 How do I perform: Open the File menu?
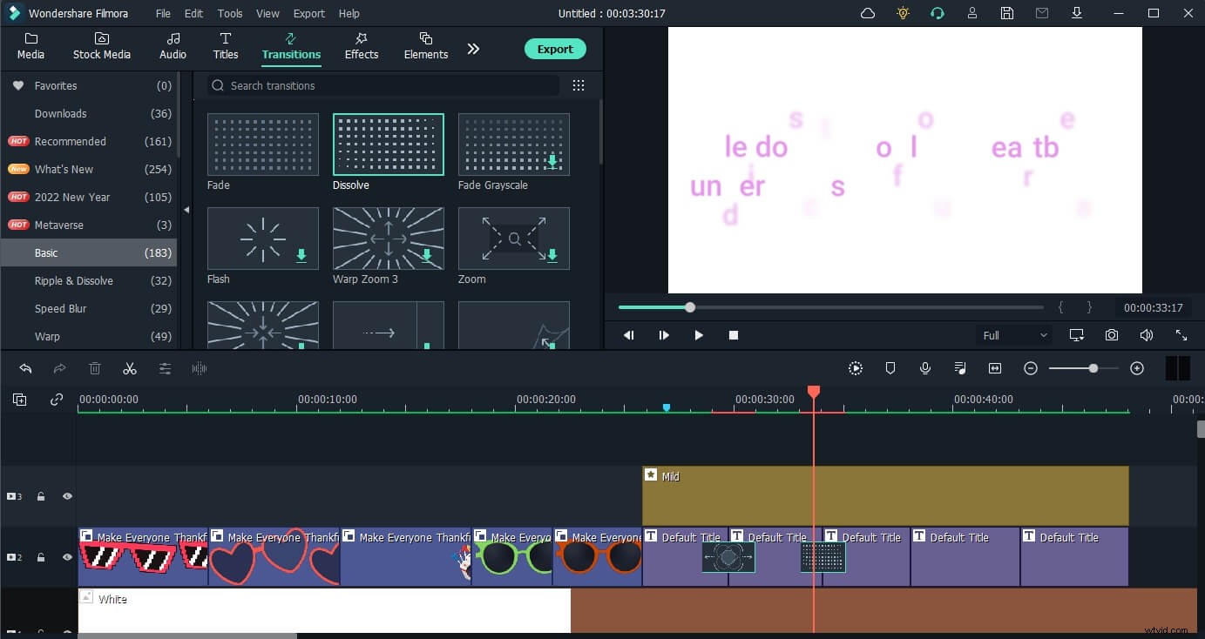pos(163,13)
